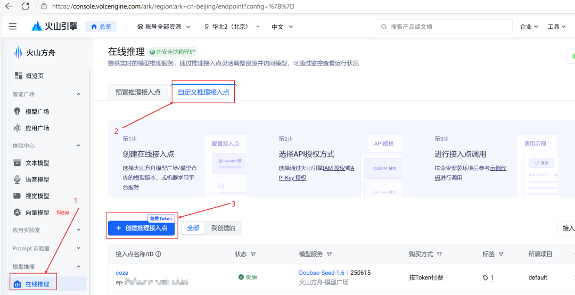Collapse the 体验中心 section
Viewport: 575px width, 295px height.
pos(78,146)
